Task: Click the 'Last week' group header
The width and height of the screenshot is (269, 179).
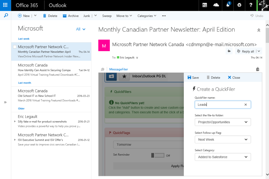Action: (x=24, y=39)
